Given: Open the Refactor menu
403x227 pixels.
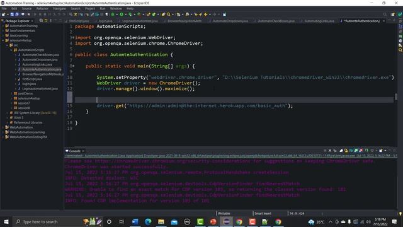Looking at the screenshot, I should point(42,8).
